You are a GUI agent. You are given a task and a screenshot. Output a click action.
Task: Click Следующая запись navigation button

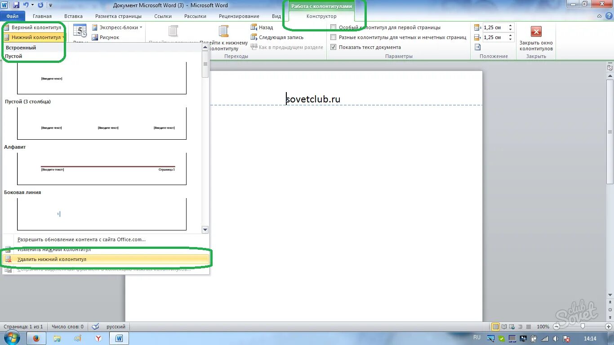click(277, 37)
